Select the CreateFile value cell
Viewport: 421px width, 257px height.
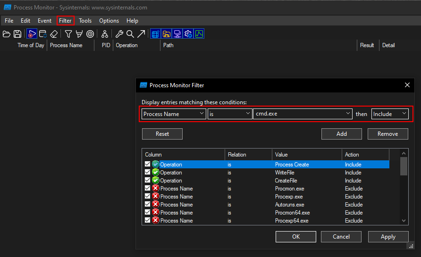coord(286,181)
